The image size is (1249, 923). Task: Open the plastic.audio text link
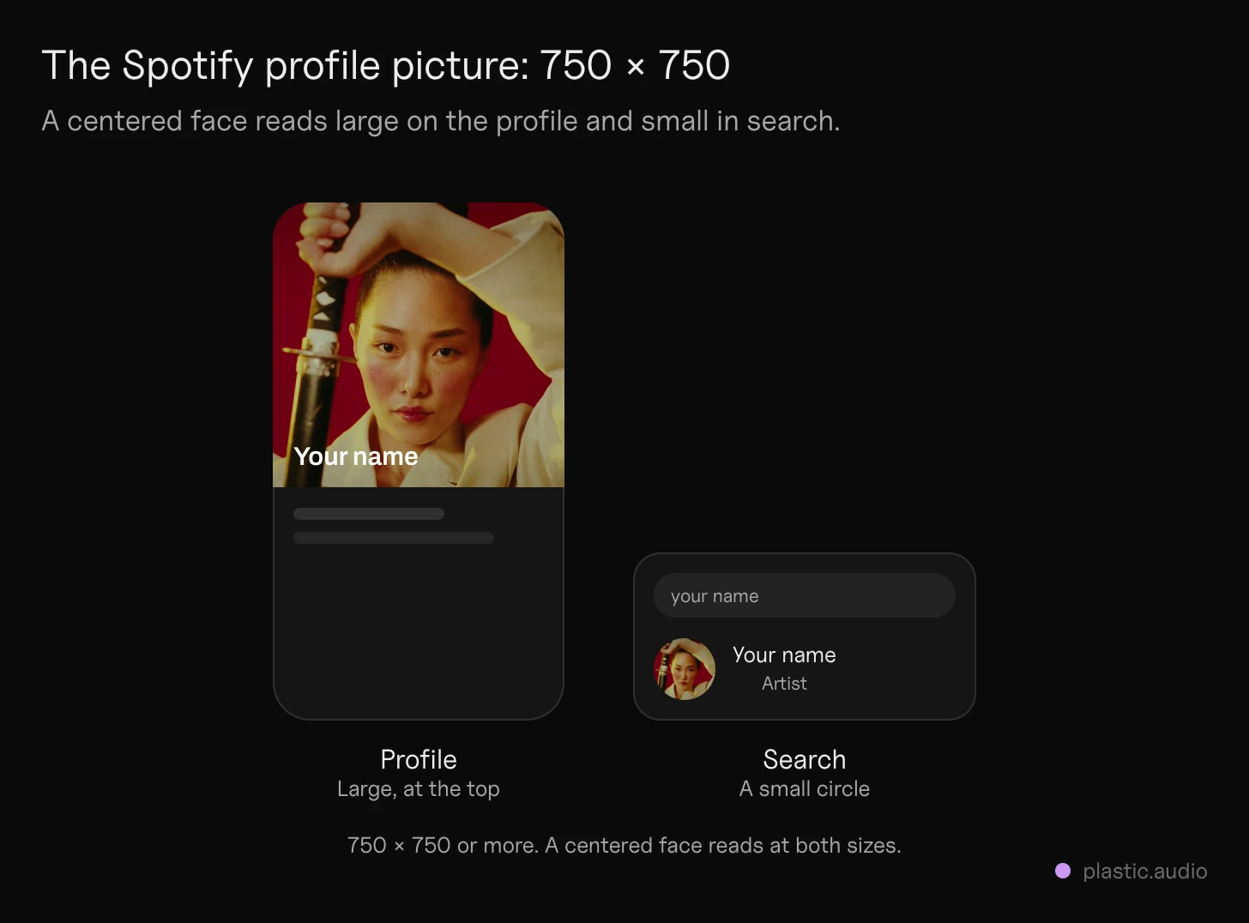pos(1145,872)
